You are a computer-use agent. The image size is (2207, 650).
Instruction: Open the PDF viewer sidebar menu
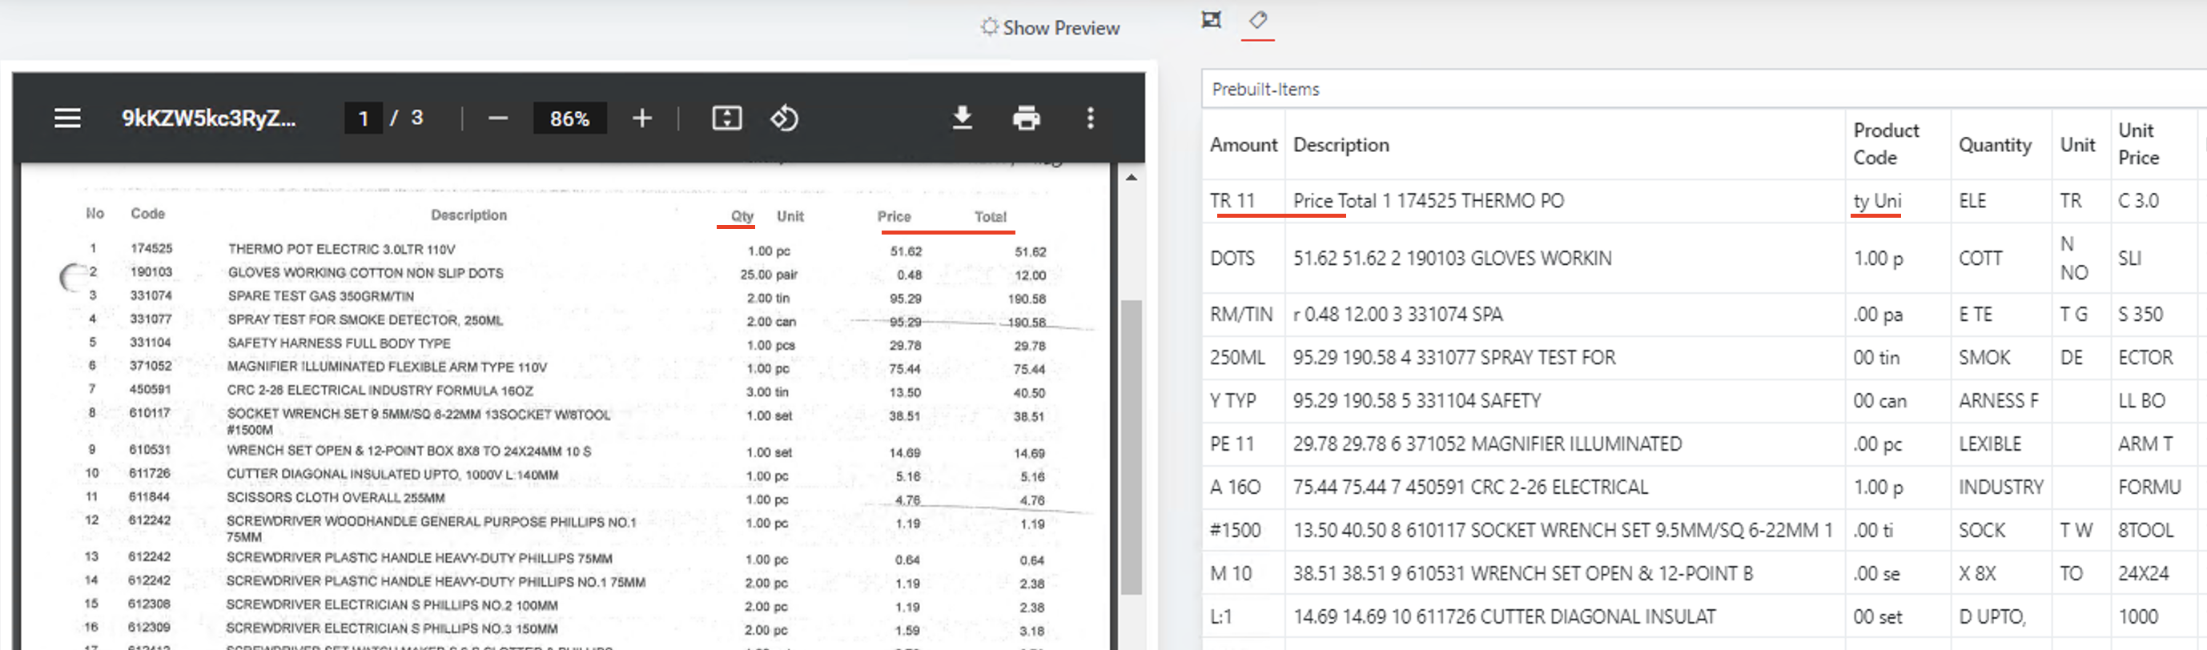click(68, 118)
